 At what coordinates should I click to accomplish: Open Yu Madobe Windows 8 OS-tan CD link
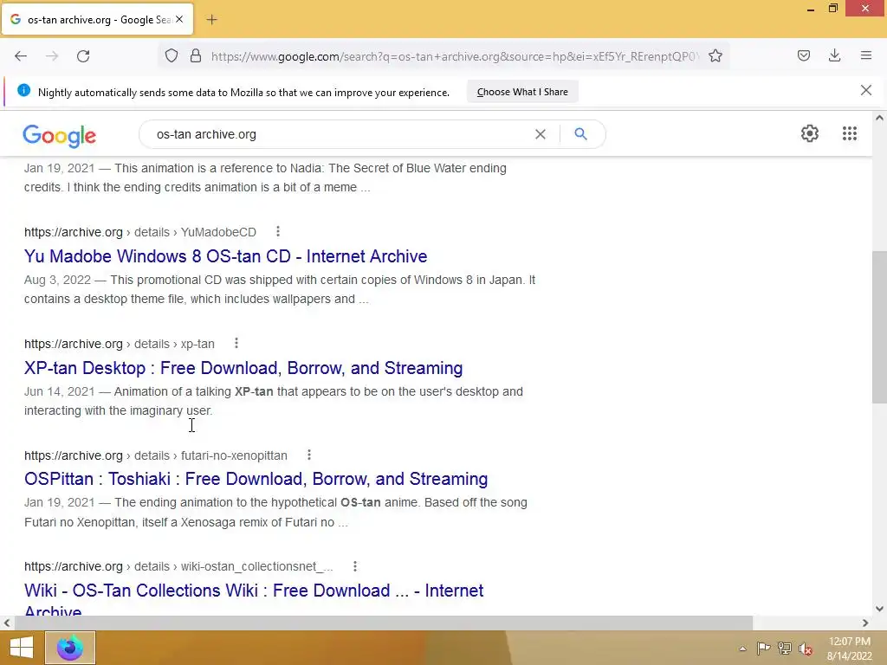(226, 256)
